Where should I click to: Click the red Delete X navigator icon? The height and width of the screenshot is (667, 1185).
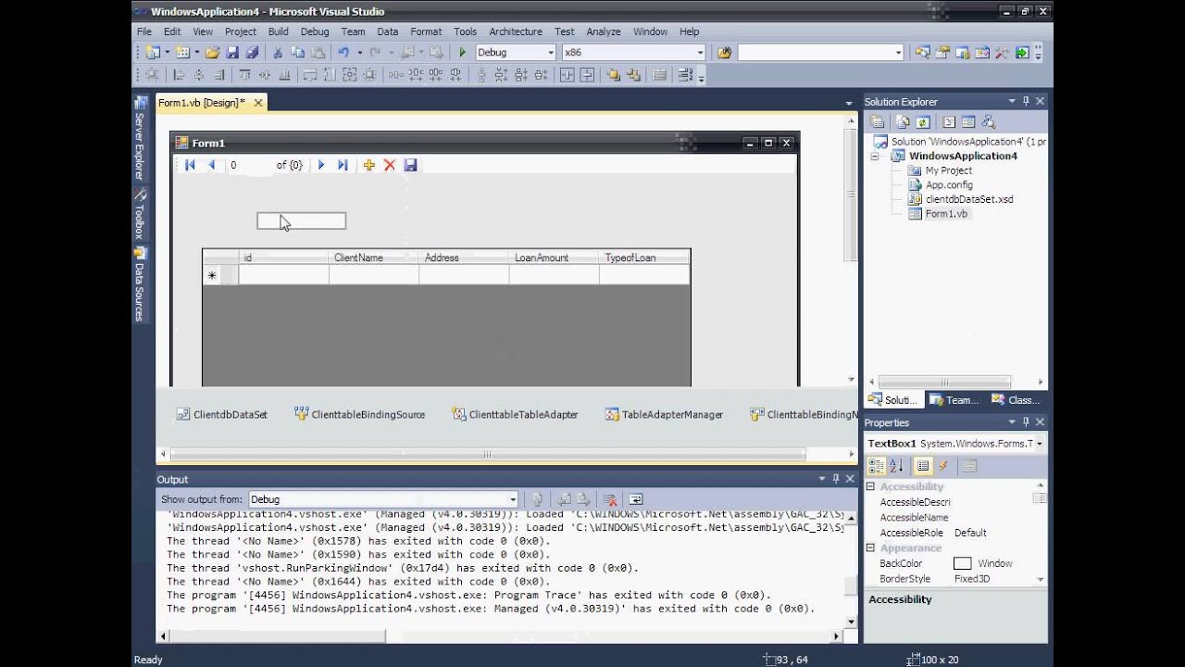[390, 165]
